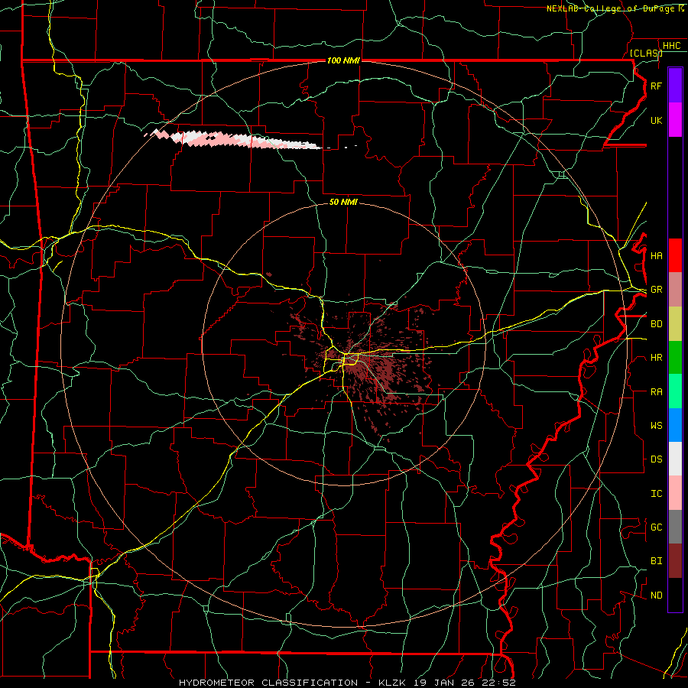This screenshot has height=688, width=688.
Task: Click the Hydrometeor Classification KLZK timestamp caption
Action: 347,683
